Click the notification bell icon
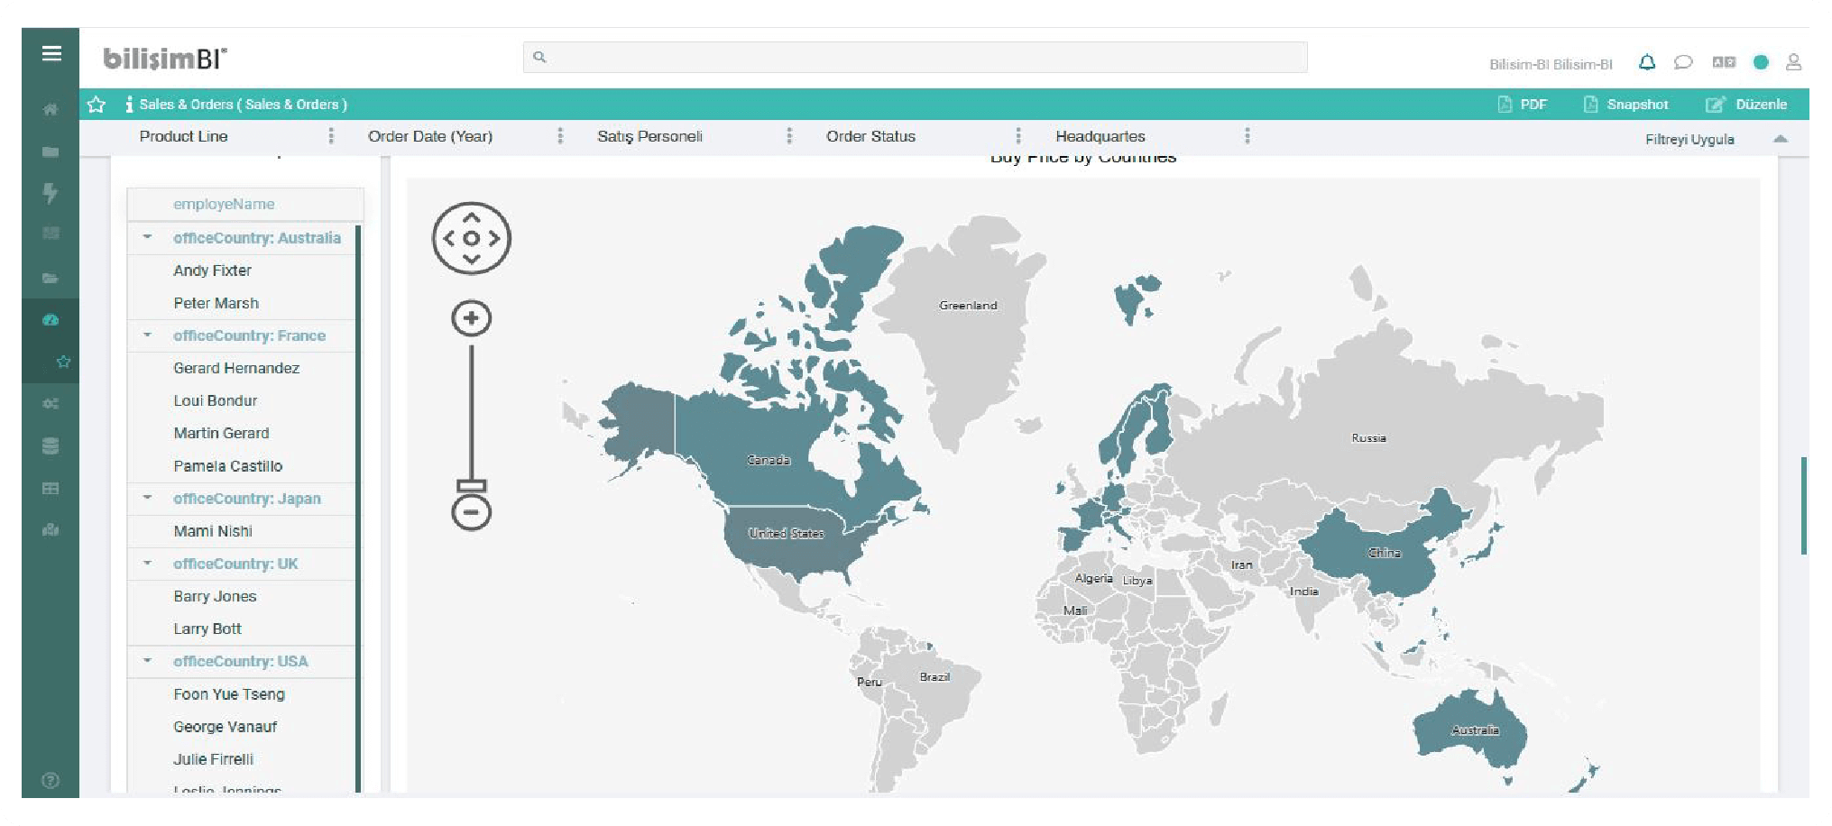The width and height of the screenshot is (1832, 826). [1646, 62]
